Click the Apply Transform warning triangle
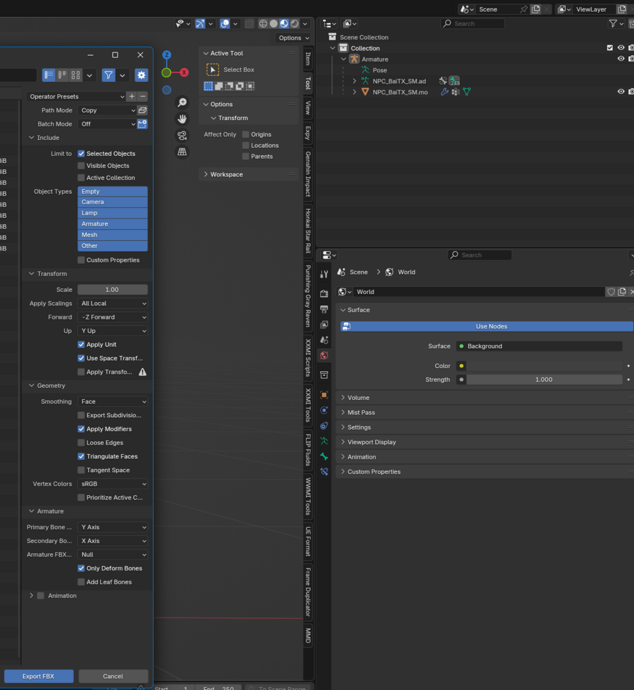 pos(143,372)
